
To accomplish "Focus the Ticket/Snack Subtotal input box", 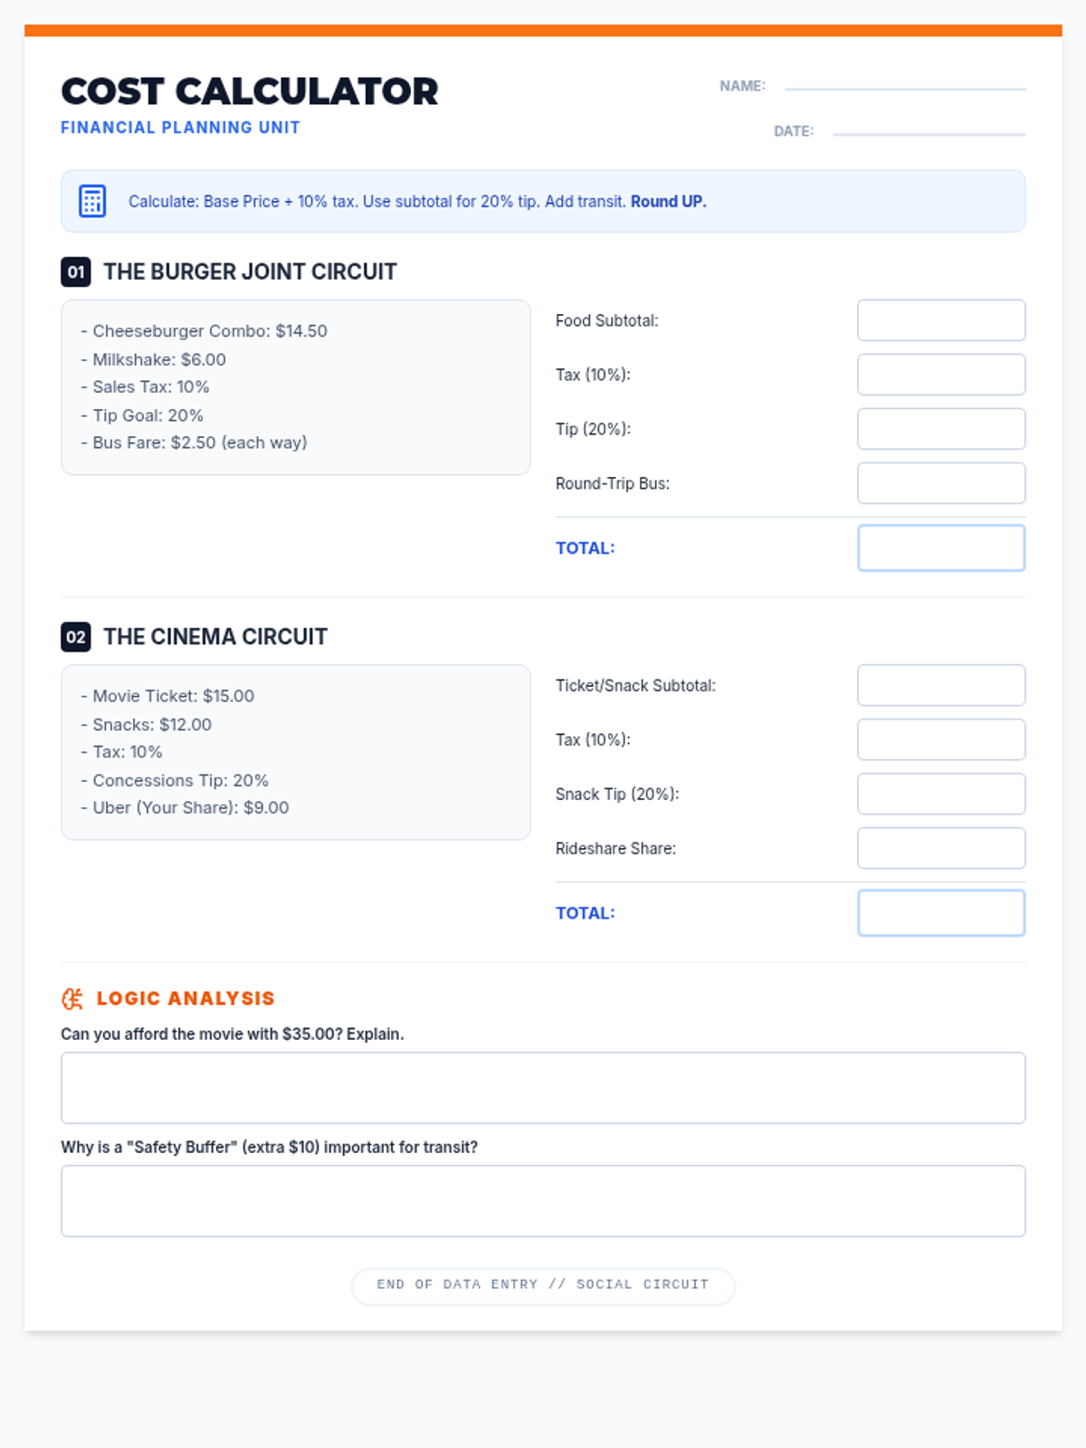I will click(x=941, y=685).
